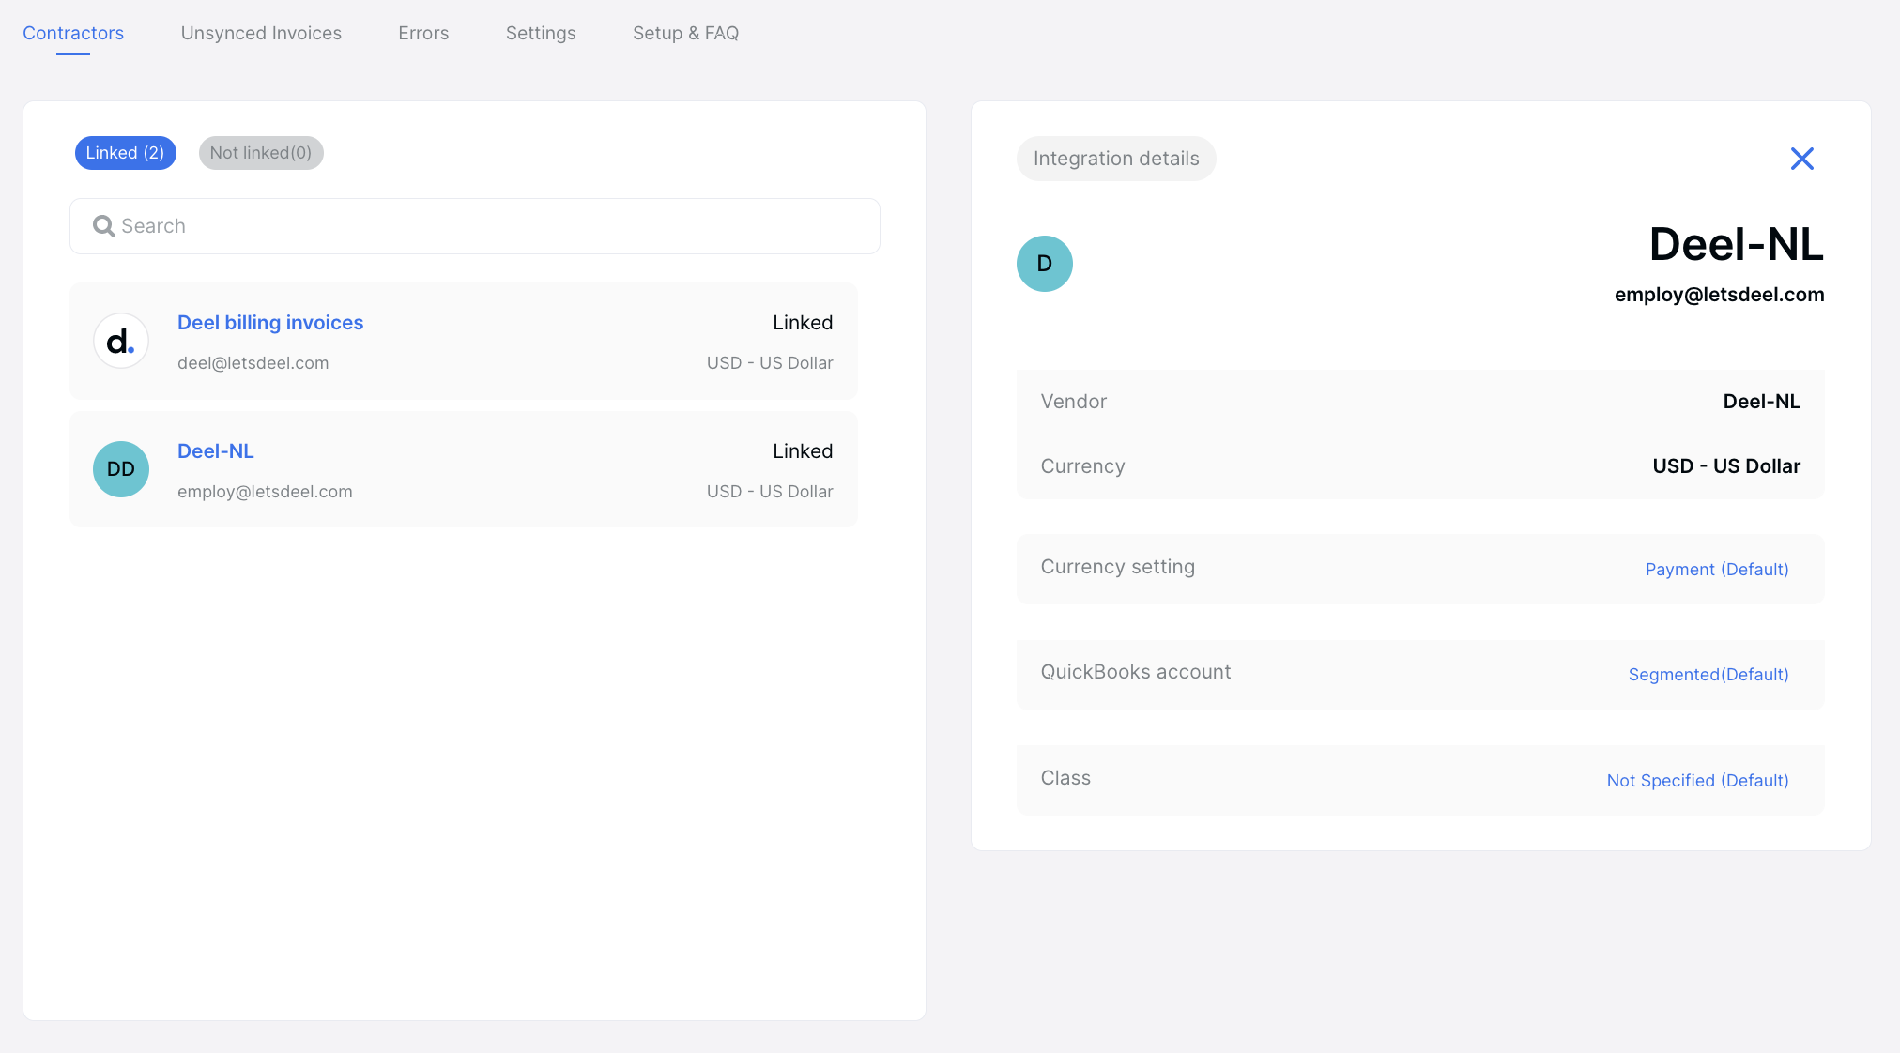
Task: Click the DD contractor avatar
Action: coord(121,469)
